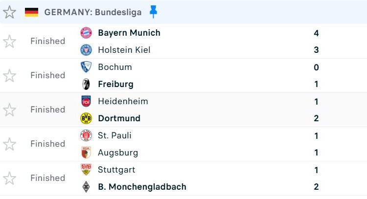Screen dimensions: 367x199
Task: Click the Heidenheim FCH logo
Action: coord(86,101)
